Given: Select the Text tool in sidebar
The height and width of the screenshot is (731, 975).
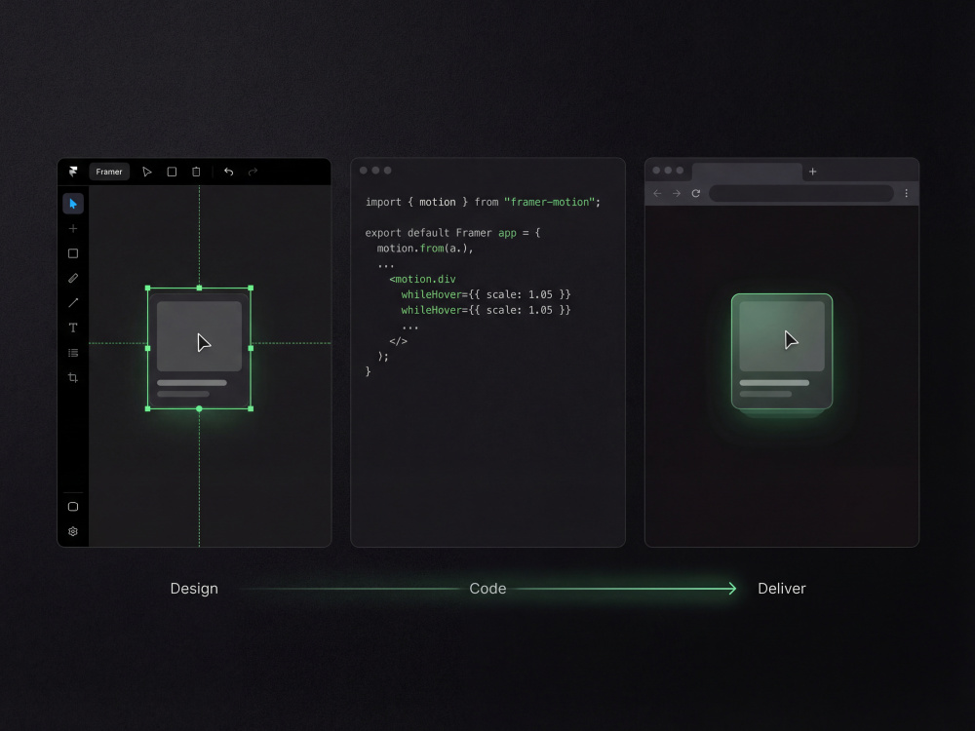Looking at the screenshot, I should click(x=73, y=327).
